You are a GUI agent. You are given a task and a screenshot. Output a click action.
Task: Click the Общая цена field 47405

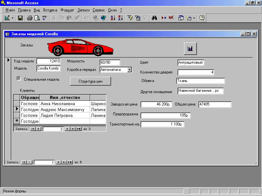pyautogui.click(x=215, y=104)
